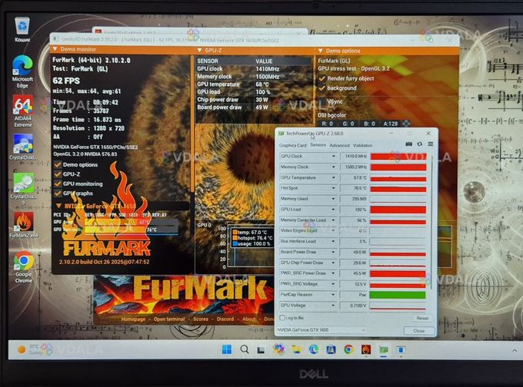Open the Memory Clock sensor dropdown
Image resolution: width=523 pixels, height=387 pixels.
point(333,167)
